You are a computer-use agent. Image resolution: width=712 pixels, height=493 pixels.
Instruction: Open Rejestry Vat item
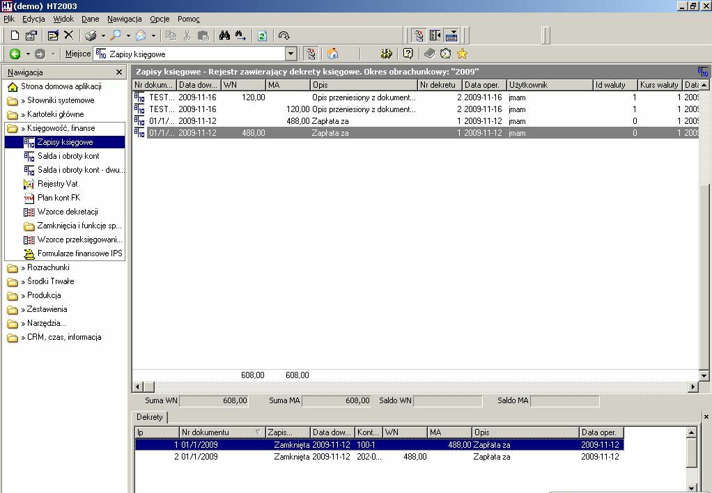pos(57,184)
